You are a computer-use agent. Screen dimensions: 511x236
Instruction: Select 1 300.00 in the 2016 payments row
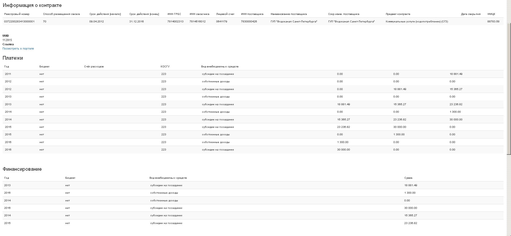coord(343,142)
